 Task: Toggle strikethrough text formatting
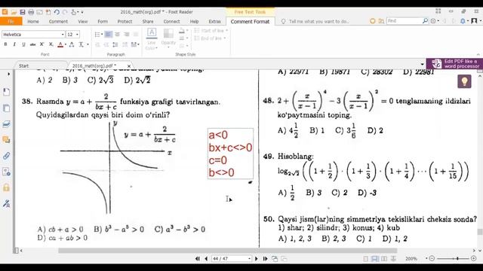click(32, 44)
